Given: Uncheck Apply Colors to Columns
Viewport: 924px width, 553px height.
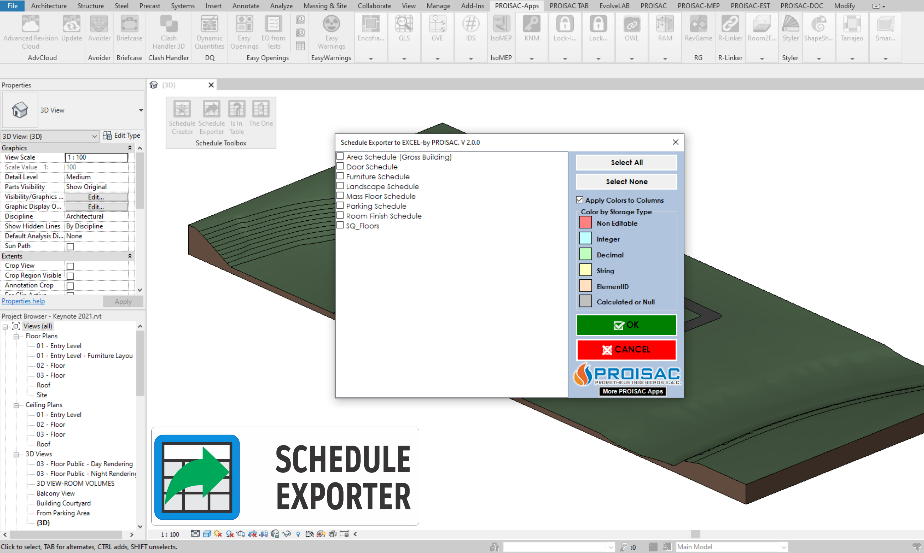Looking at the screenshot, I should coord(579,200).
